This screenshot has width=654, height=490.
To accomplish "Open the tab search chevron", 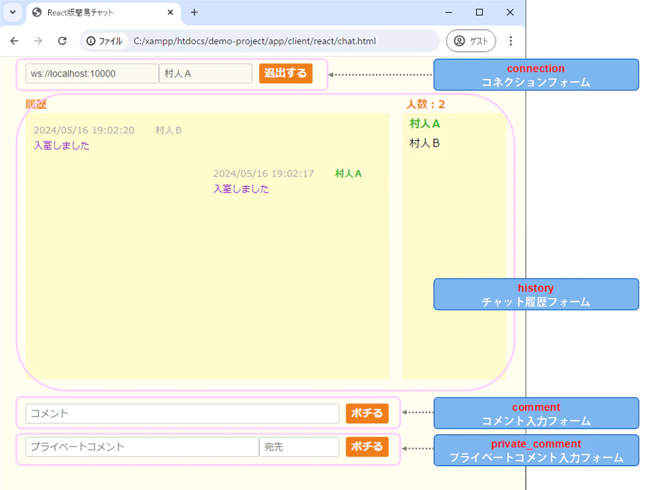I will pyautogui.click(x=13, y=12).
